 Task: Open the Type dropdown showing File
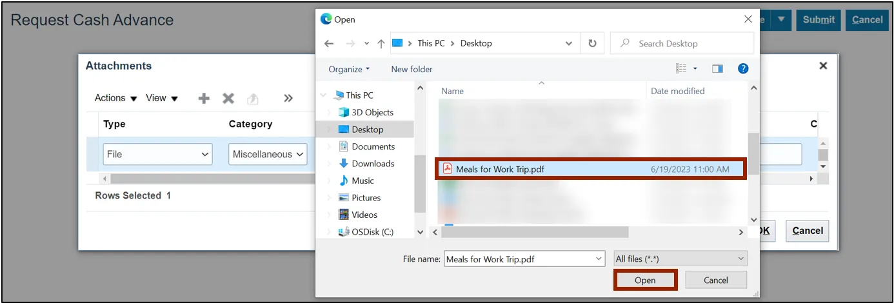(x=158, y=155)
